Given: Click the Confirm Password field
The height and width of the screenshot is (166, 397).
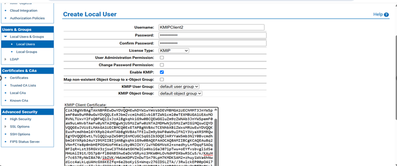Looking at the screenshot, I should (212, 43).
